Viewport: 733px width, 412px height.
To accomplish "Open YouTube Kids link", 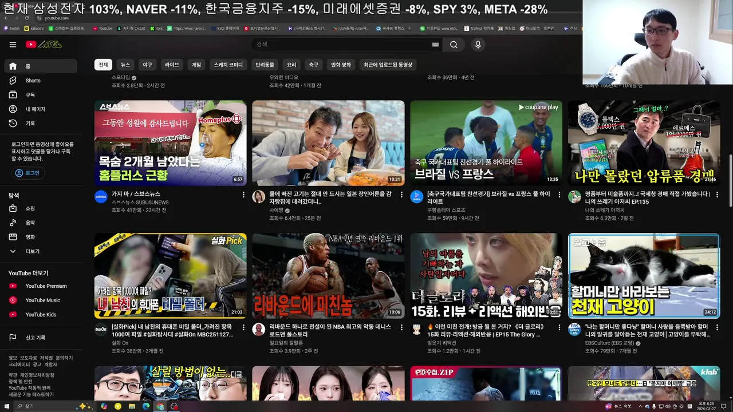I will [40, 315].
